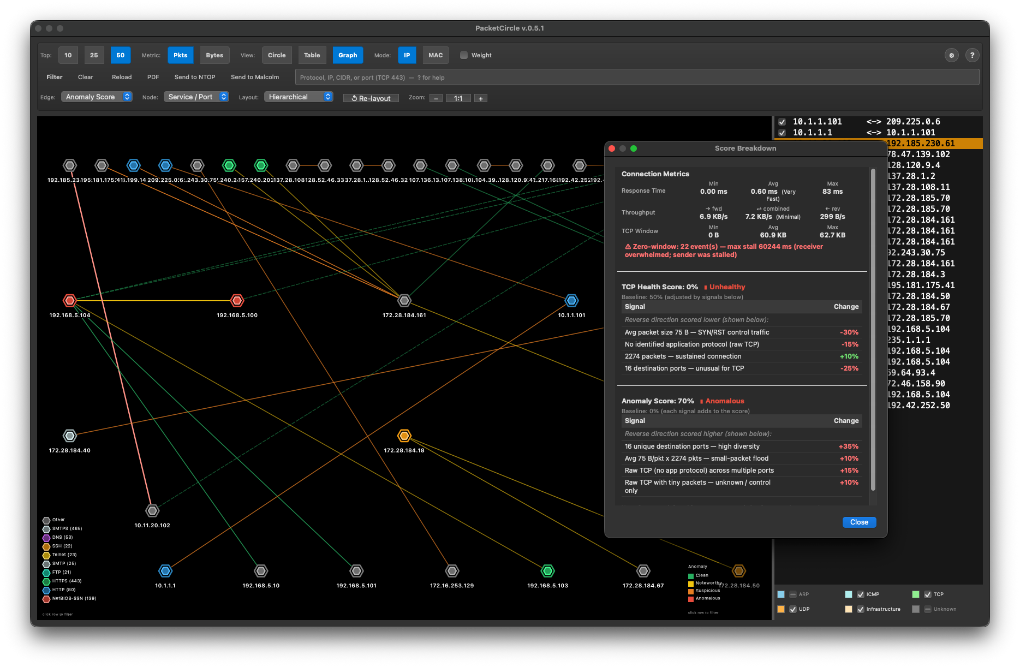Select the 192.168.5.104 host node
Image resolution: width=1020 pixels, height=667 pixels.
coord(69,300)
